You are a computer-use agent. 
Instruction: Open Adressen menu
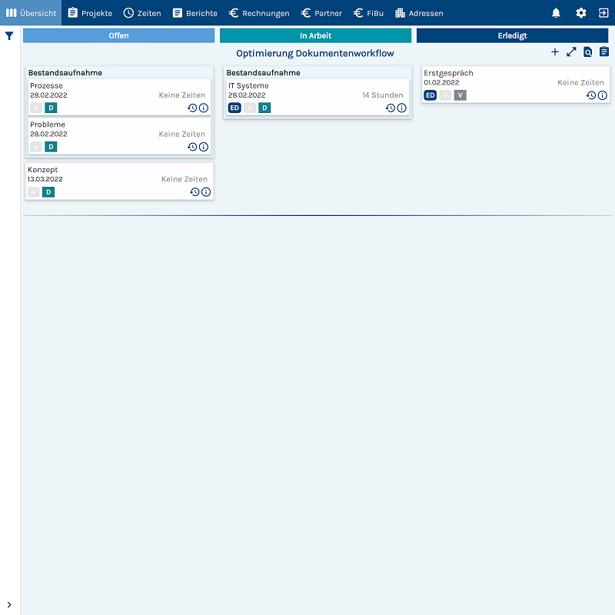tap(419, 13)
